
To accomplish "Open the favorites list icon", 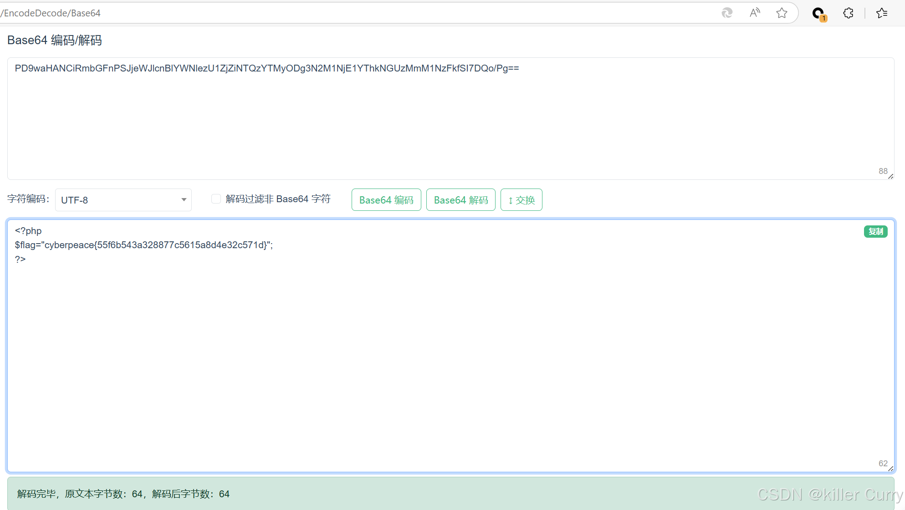I will click(x=882, y=13).
